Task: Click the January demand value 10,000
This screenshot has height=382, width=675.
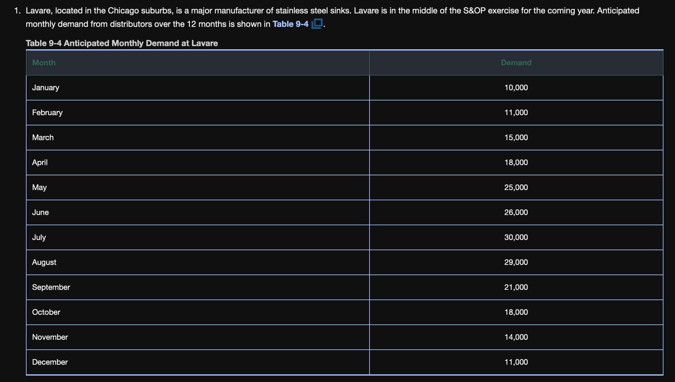Action: coord(516,88)
